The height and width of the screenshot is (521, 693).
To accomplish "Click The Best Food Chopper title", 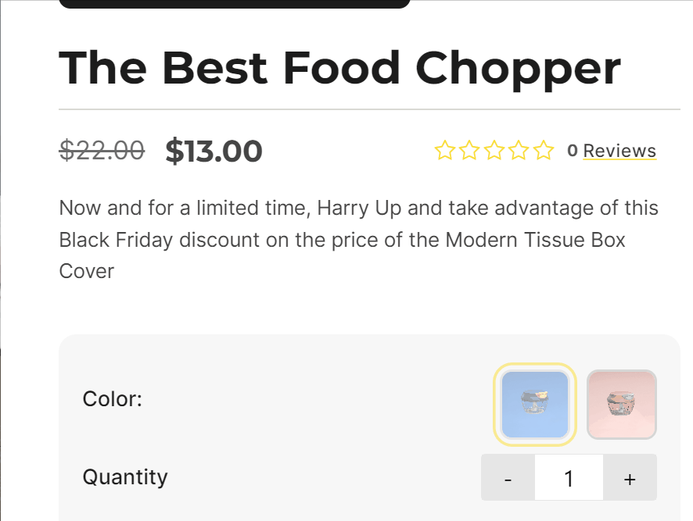I will 340,69.
